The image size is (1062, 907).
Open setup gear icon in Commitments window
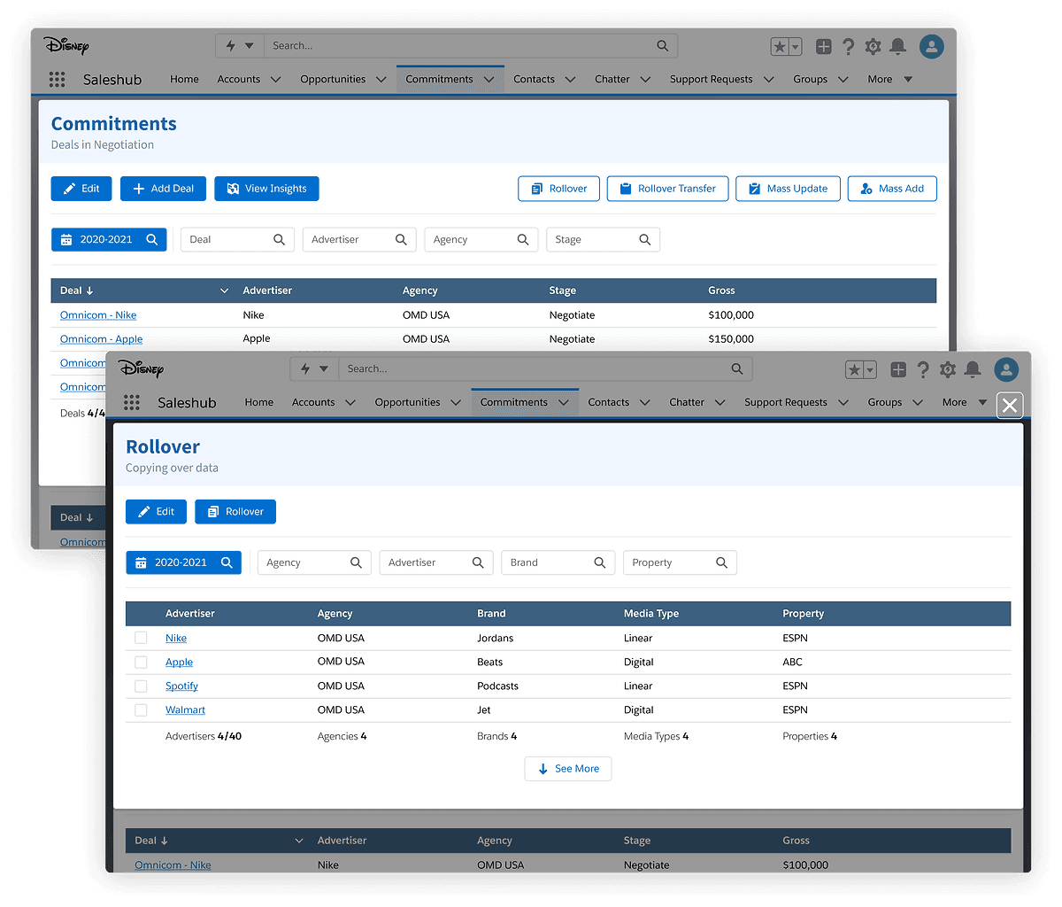coord(873,47)
